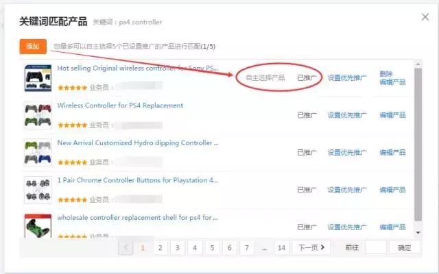The height and width of the screenshot is (274, 439).
Task: Click the vertical scrollbar of product list
Action: [x=418, y=137]
